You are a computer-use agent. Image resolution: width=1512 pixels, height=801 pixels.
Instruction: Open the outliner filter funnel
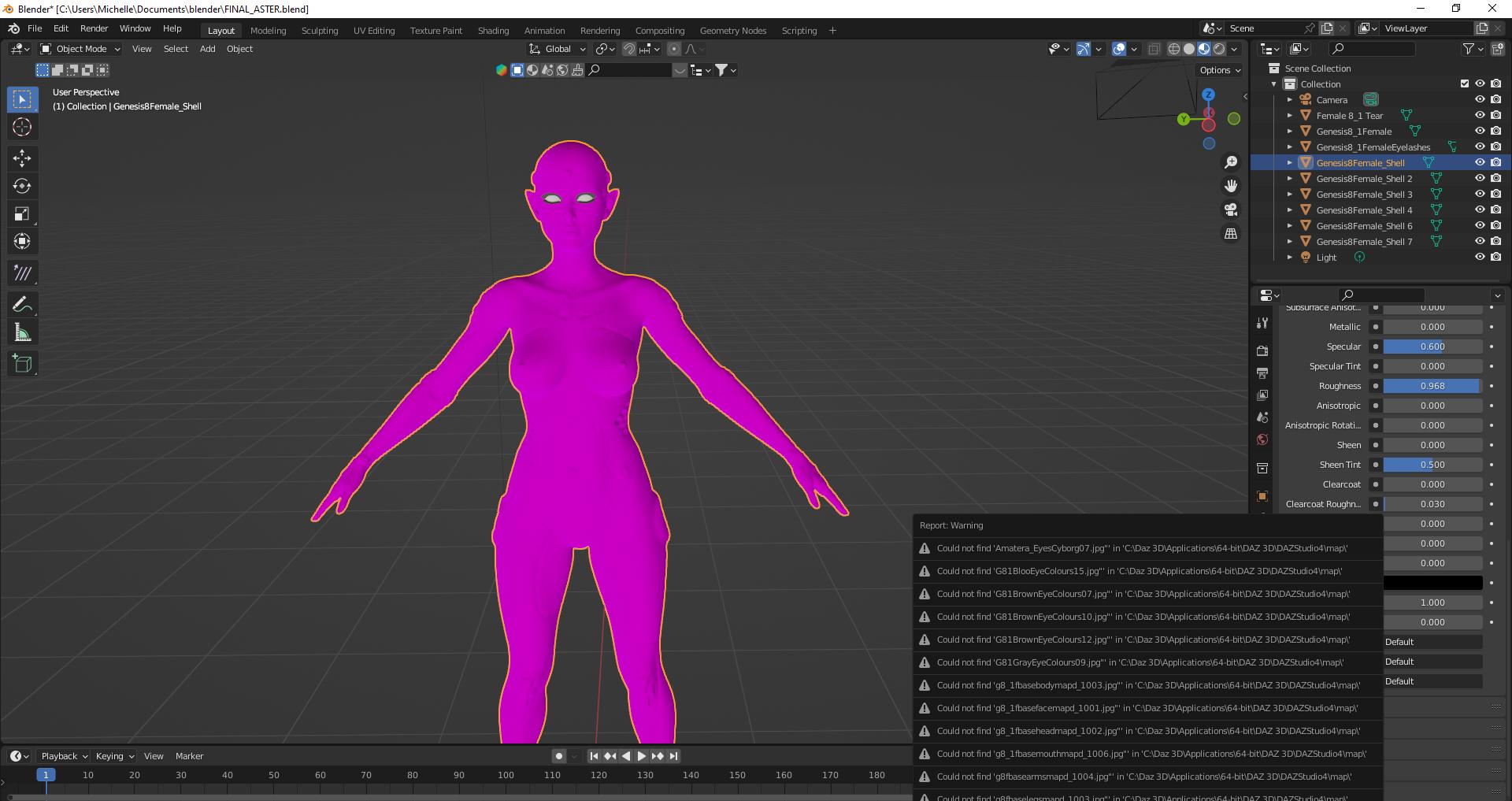click(x=1469, y=48)
